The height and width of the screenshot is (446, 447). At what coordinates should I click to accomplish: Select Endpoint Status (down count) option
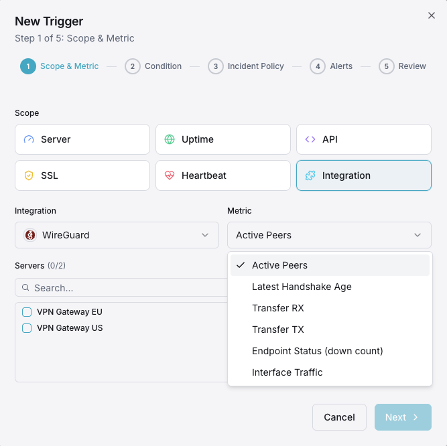[317, 351]
